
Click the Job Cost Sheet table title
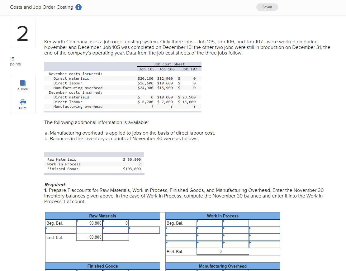[x=169, y=64]
